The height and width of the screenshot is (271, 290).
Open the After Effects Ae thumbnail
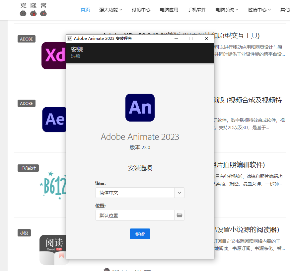(54, 120)
